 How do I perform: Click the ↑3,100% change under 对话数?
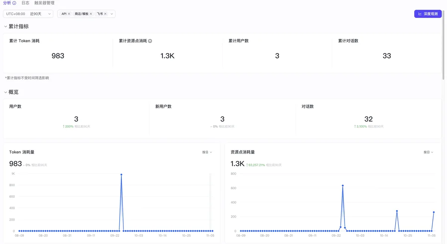[x=361, y=127]
